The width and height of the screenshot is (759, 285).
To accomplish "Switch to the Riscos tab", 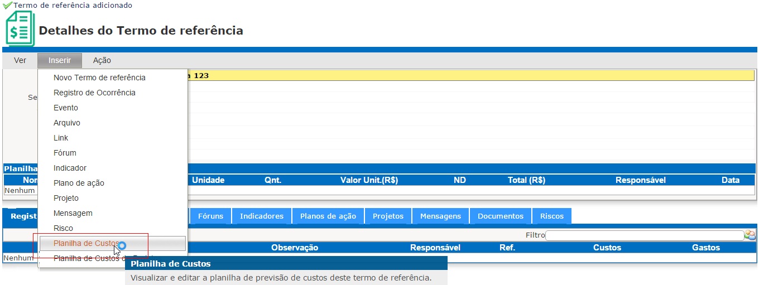I will (551, 216).
